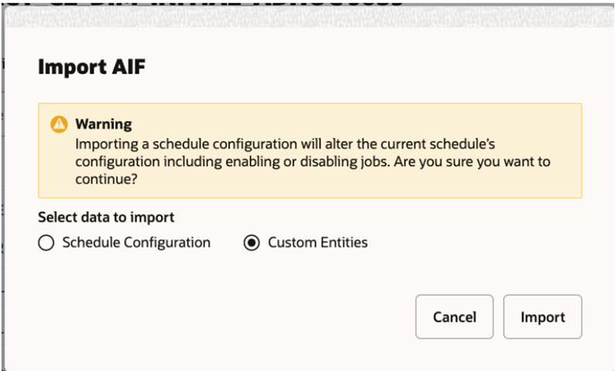The width and height of the screenshot is (615, 371).
Task: Select the Schedule Configuration radio button
Action: click(x=46, y=243)
